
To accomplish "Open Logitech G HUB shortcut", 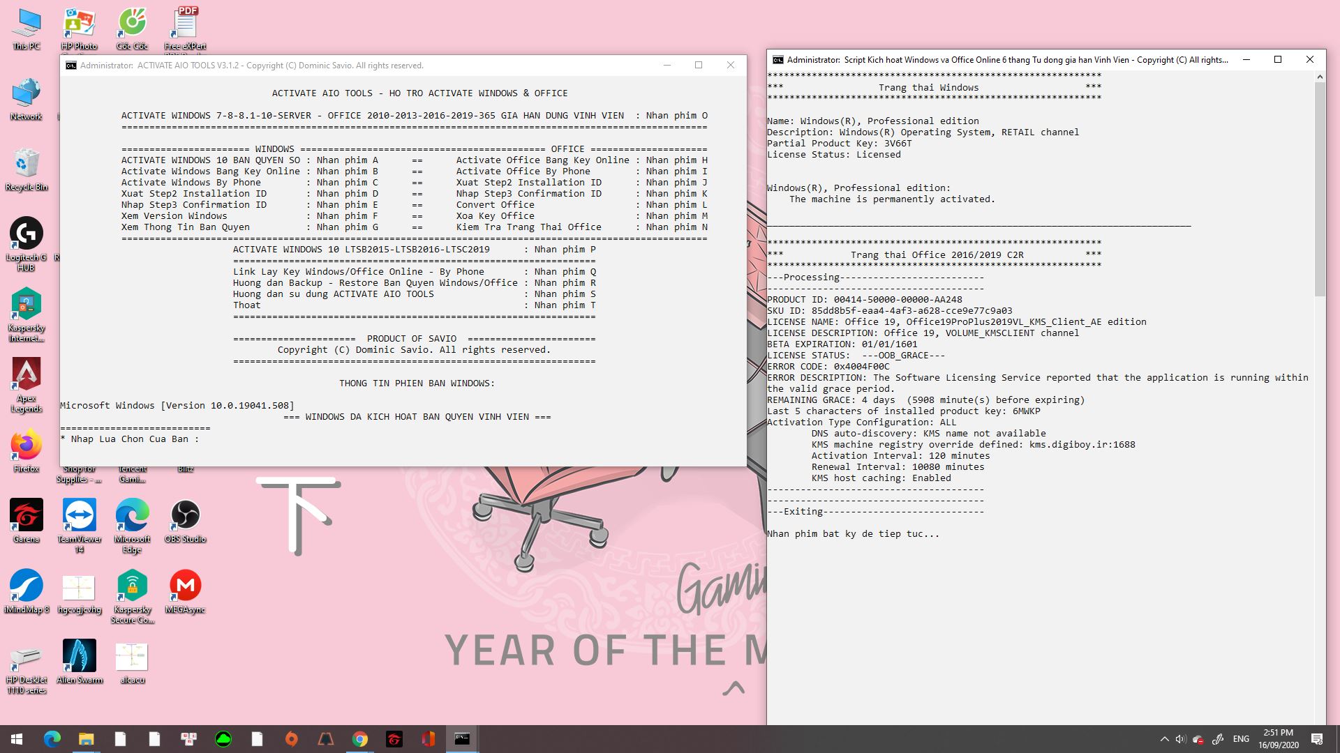I will pos(27,235).
